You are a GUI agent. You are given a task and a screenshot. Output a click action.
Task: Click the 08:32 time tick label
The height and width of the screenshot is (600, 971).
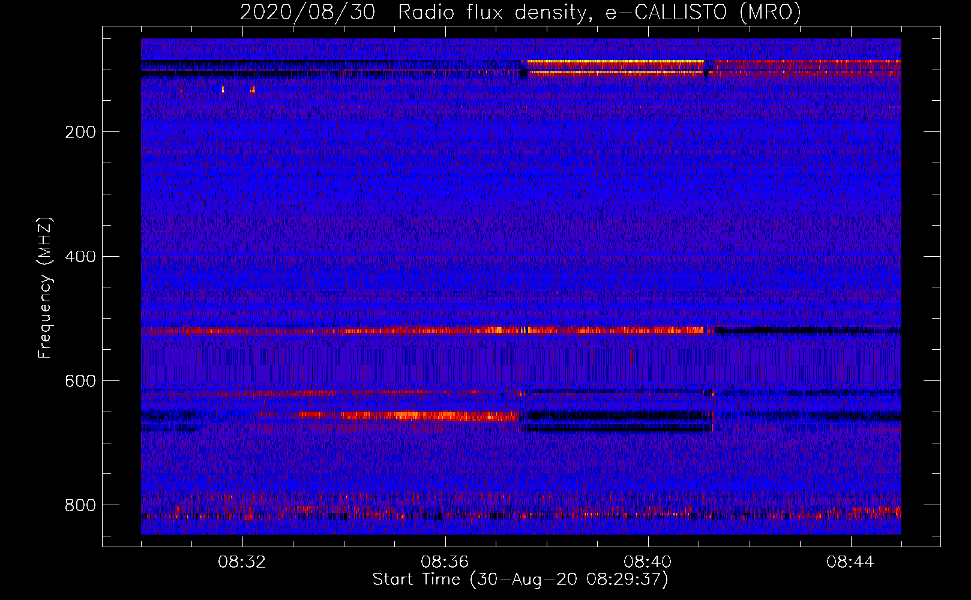coord(242,562)
